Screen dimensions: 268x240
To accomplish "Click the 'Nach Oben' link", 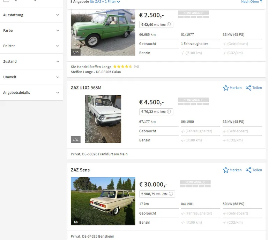I will 252,1.
